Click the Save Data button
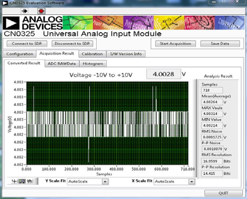Viewport: 247px width, 199px height. click(x=220, y=43)
